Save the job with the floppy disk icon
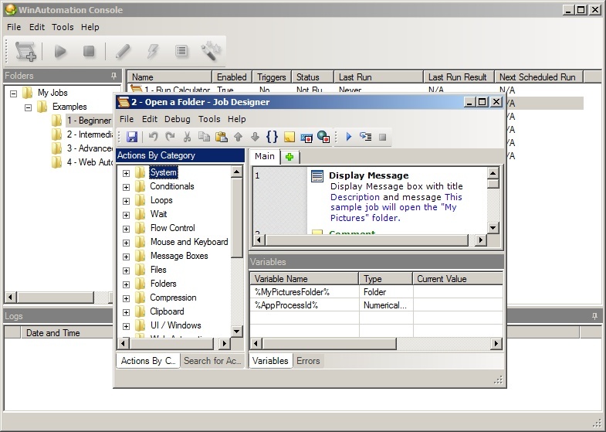606x432 pixels. [x=132, y=137]
